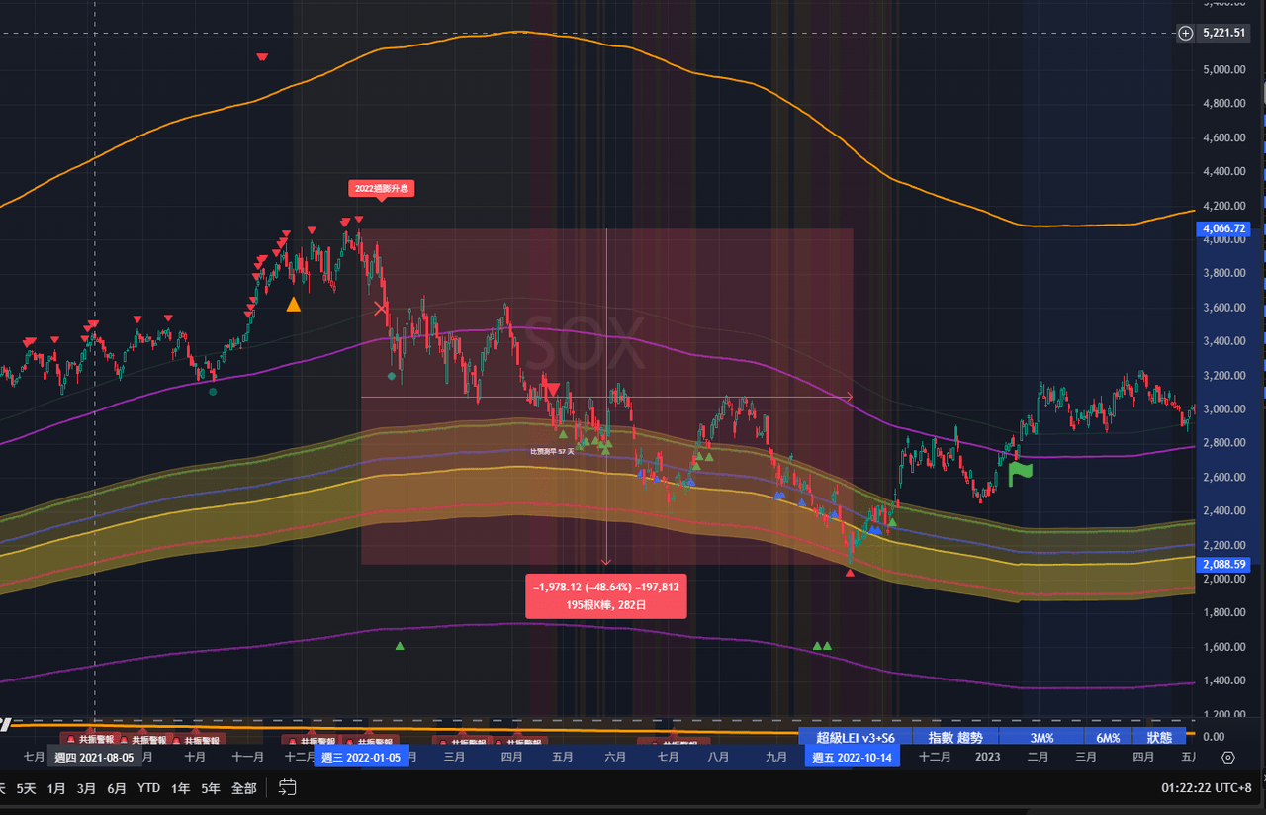Click the 2,088.59 price label
The width and height of the screenshot is (1266, 815).
pos(1224,564)
